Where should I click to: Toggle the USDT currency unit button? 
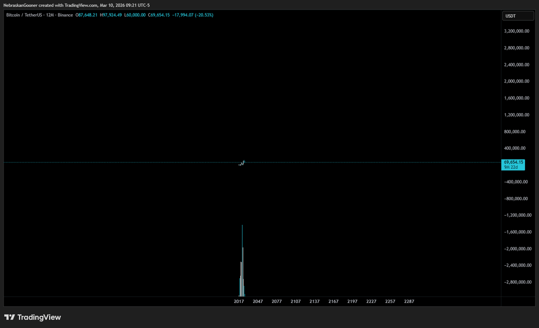tap(517, 16)
